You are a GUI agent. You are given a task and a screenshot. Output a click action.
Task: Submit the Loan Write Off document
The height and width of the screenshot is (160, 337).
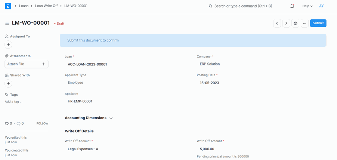[318, 23]
